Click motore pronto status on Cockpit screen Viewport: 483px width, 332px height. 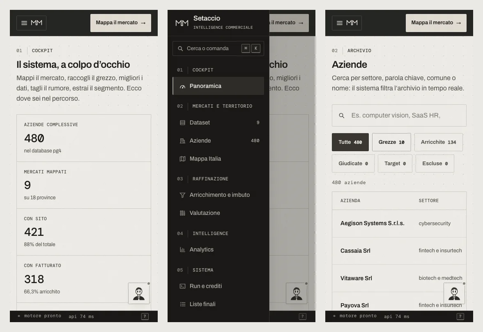coord(39,316)
